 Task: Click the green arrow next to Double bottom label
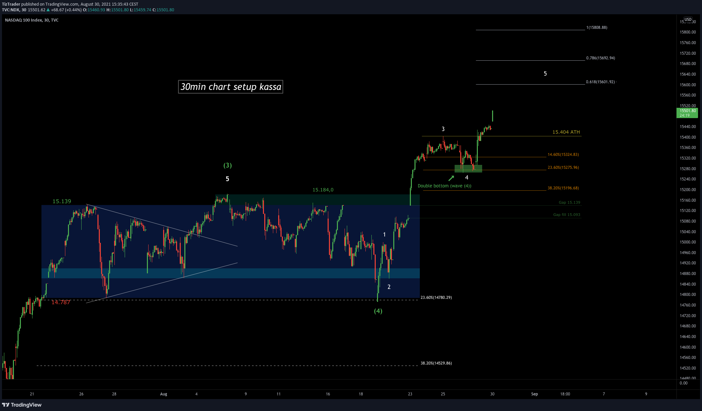click(x=451, y=178)
